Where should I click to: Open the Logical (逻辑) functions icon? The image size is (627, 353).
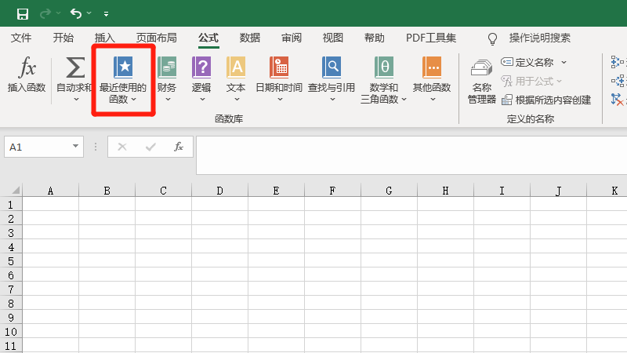point(201,68)
